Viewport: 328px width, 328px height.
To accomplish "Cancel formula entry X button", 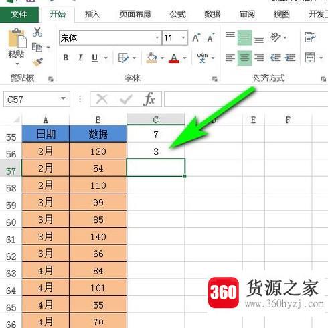I will click(x=102, y=99).
